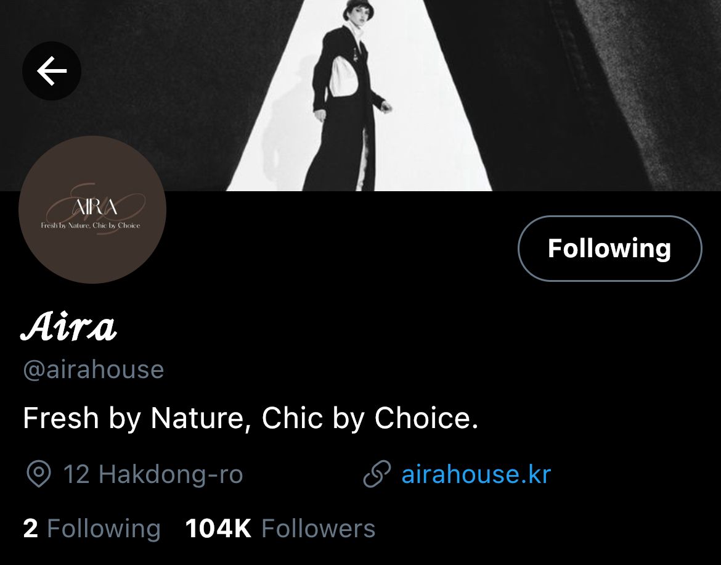Click the 12 Hakdong-ro location text
Screen dimensions: 721x565
[153, 474]
